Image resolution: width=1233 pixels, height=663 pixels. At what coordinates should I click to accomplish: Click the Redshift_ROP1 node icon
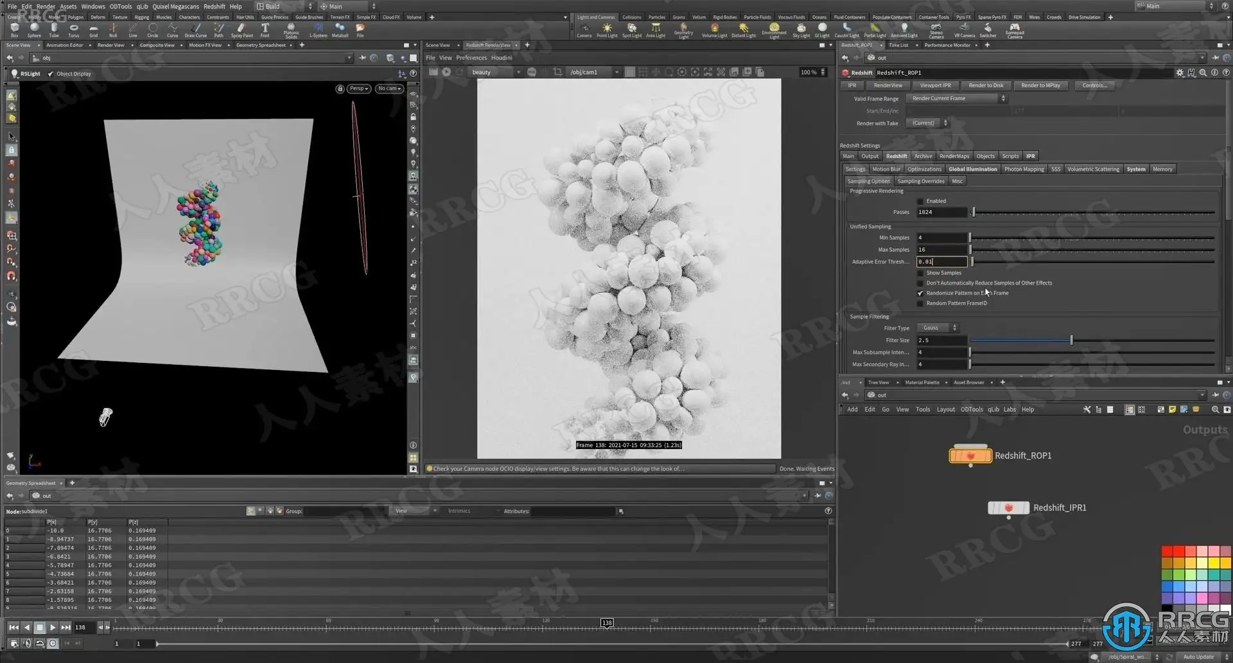[970, 455]
